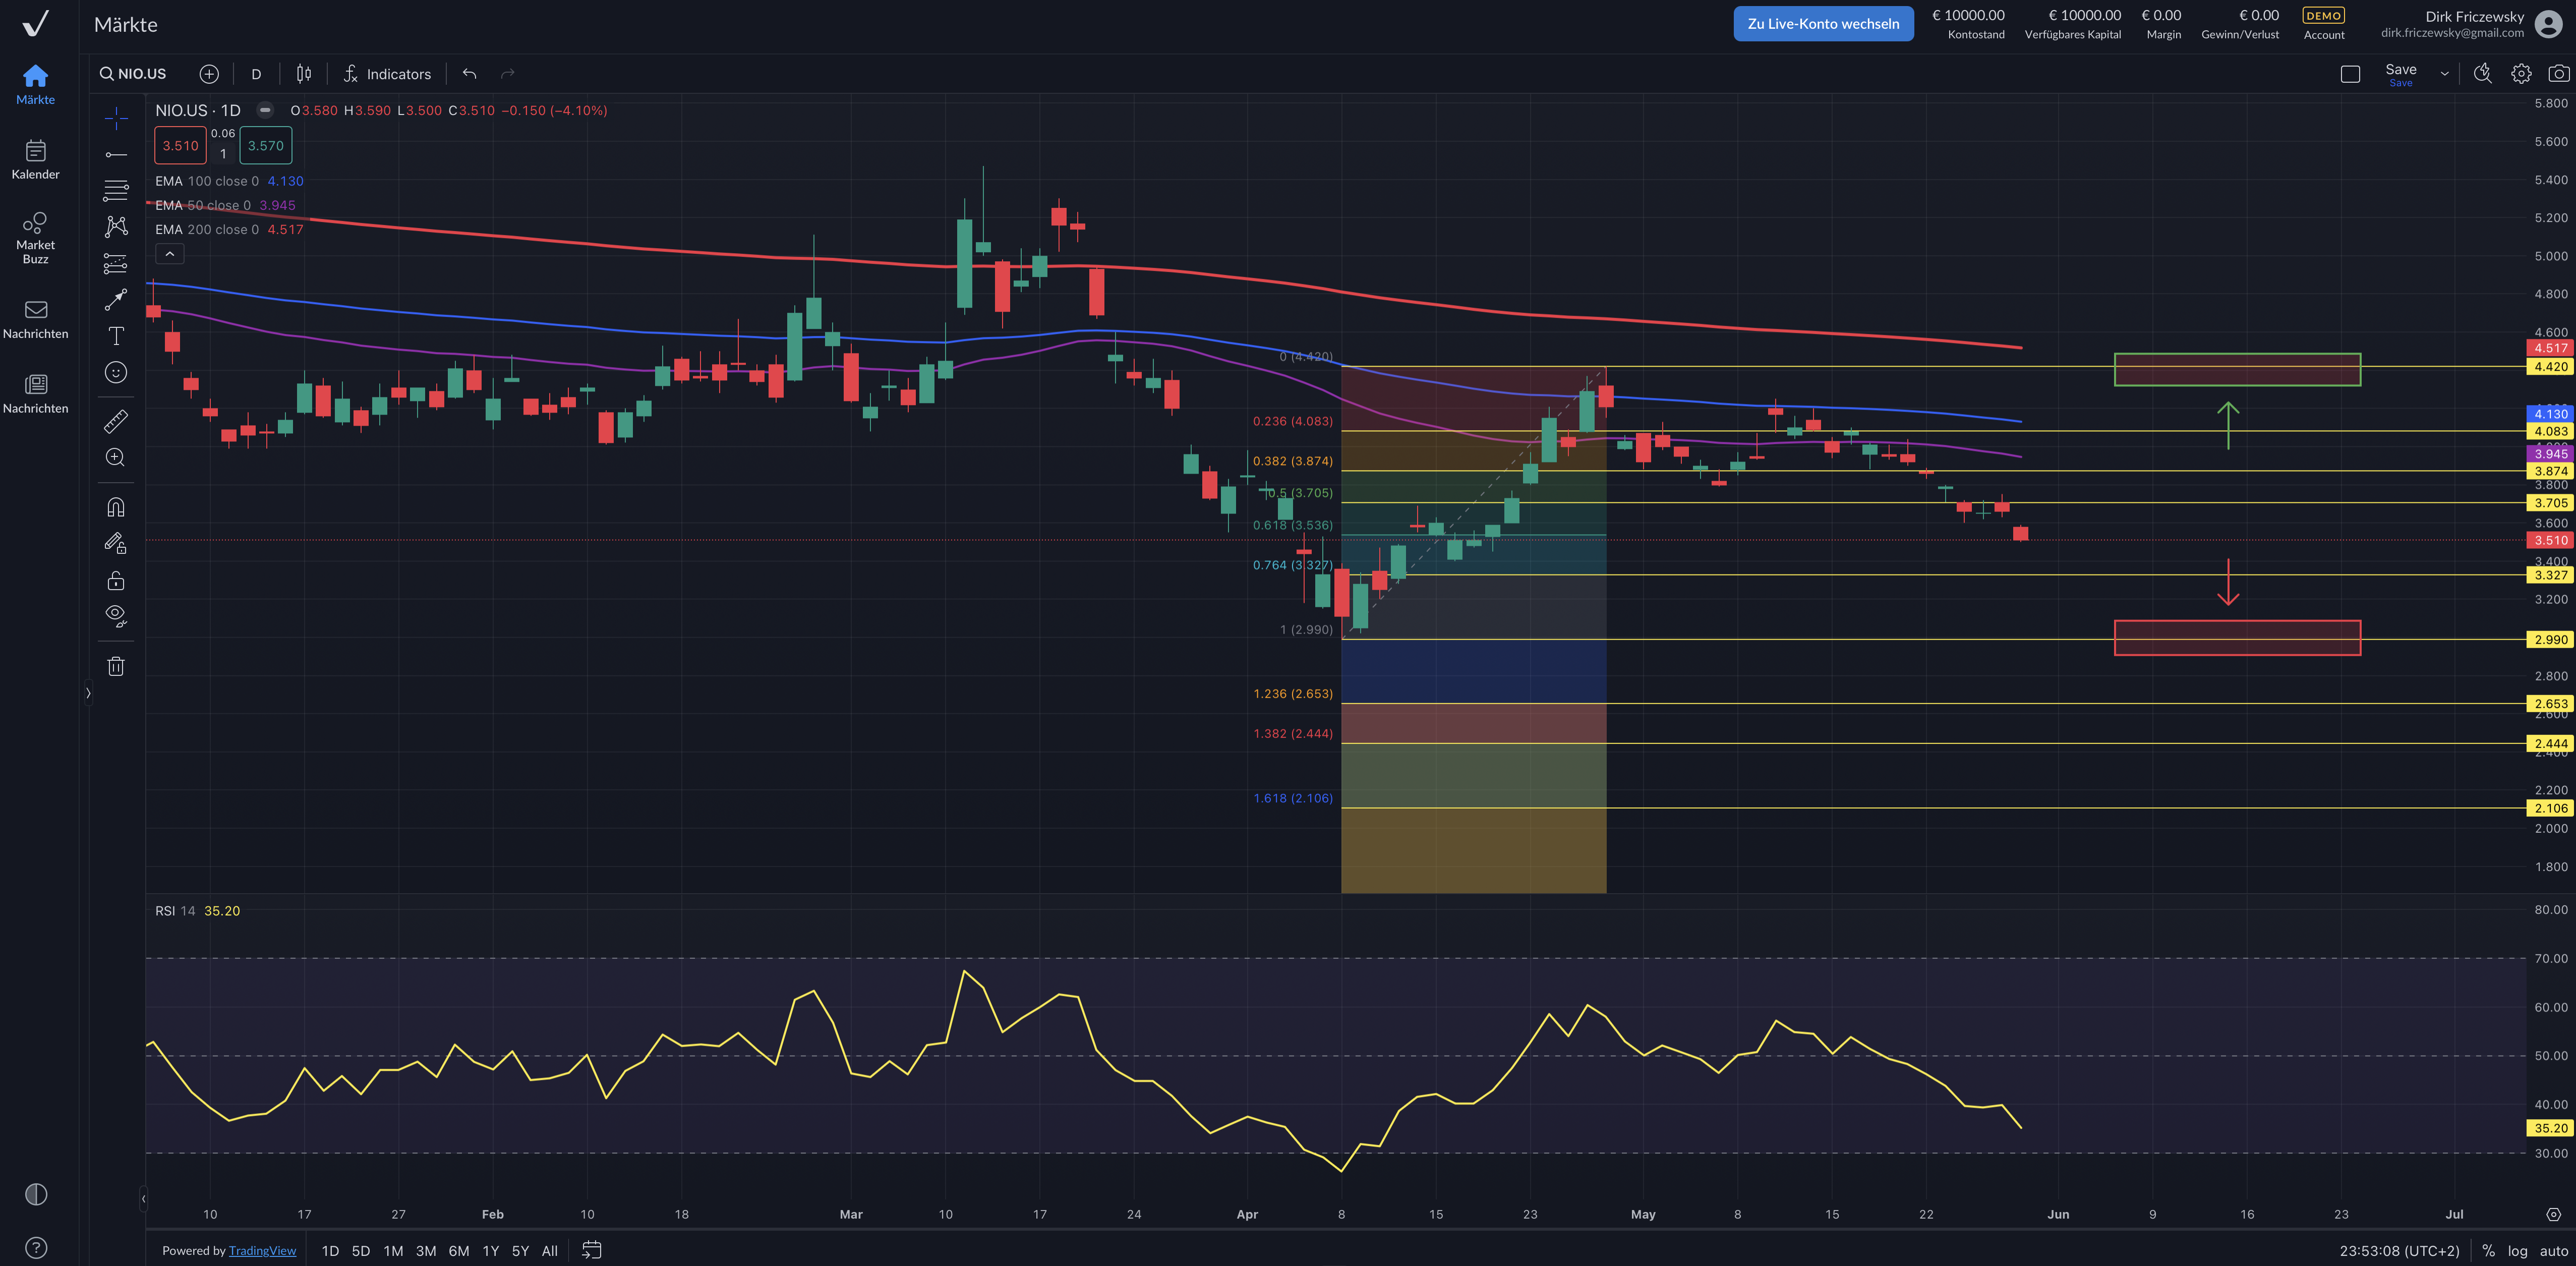Screen dimensions: 2576x1266
Task: Open the TradingView link
Action: pos(262,1250)
